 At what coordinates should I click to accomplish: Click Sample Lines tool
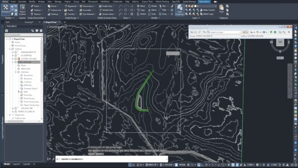click(106, 10)
